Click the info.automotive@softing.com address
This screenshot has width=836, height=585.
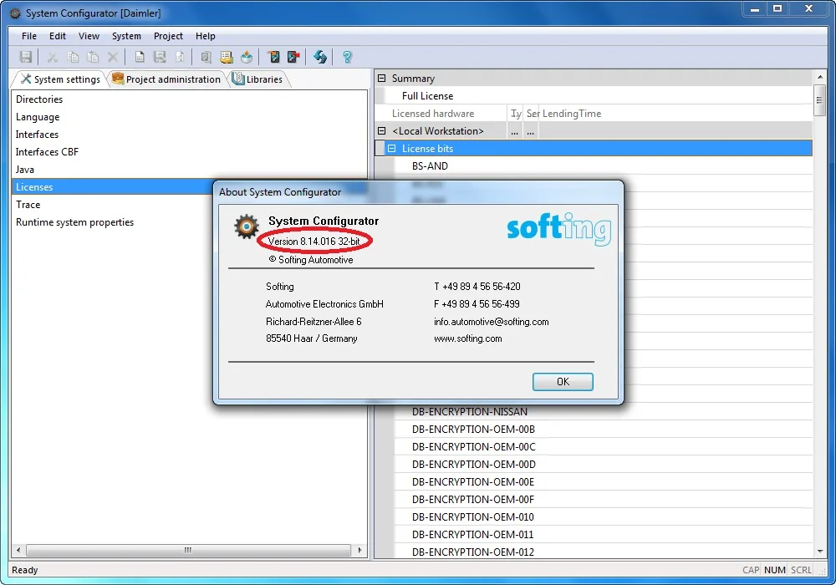click(x=491, y=322)
